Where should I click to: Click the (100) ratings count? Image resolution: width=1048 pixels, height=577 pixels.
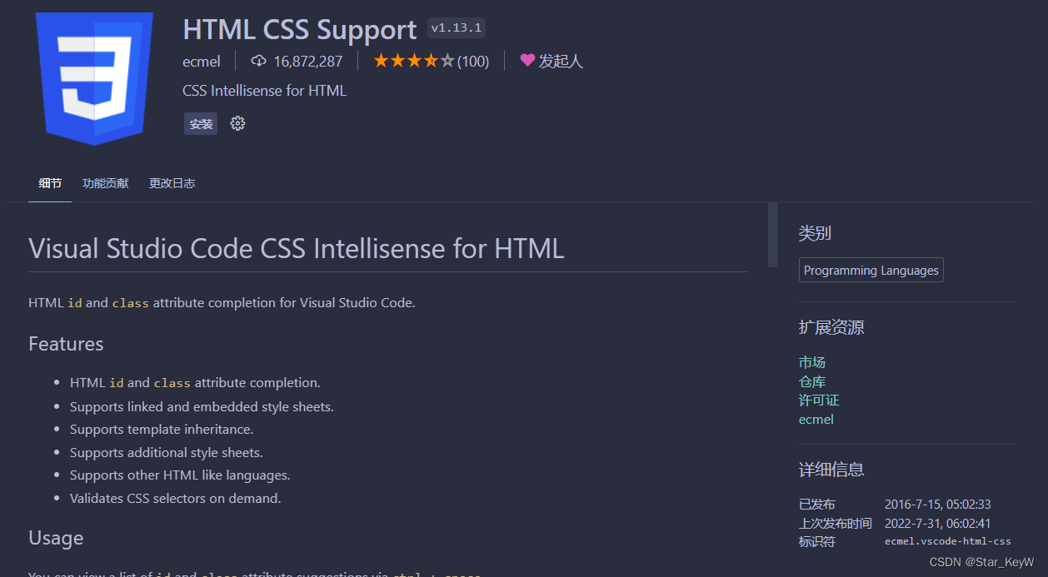pos(473,61)
